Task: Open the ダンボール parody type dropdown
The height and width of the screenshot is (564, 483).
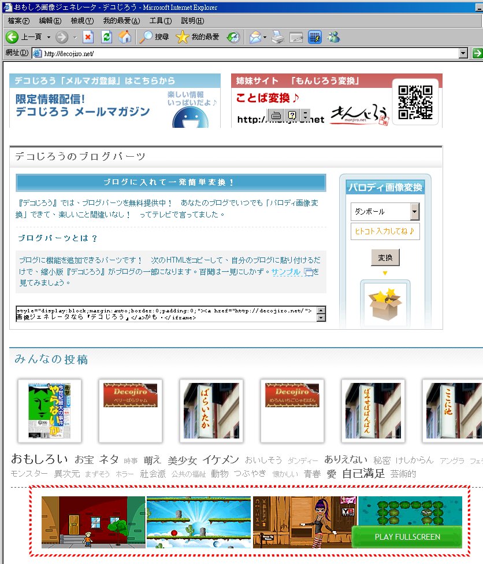Action: (414, 212)
